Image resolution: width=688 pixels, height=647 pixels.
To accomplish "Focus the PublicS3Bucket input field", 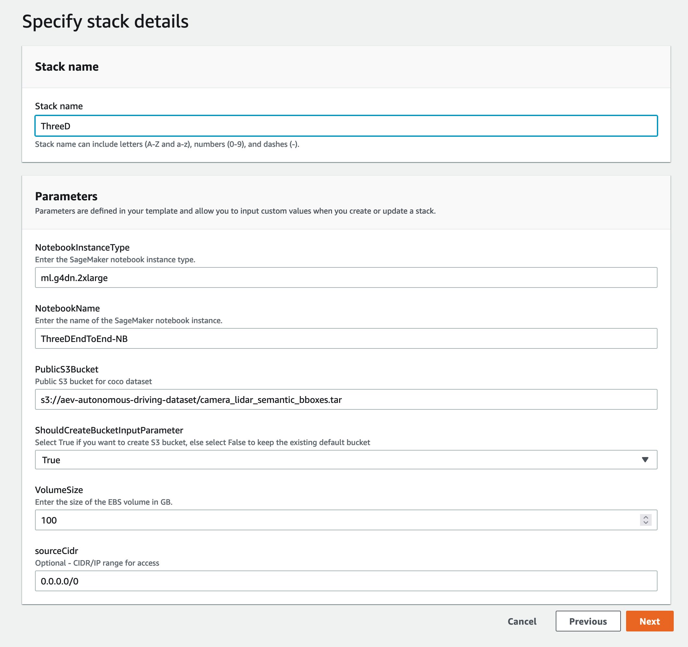I will pyautogui.click(x=346, y=399).
